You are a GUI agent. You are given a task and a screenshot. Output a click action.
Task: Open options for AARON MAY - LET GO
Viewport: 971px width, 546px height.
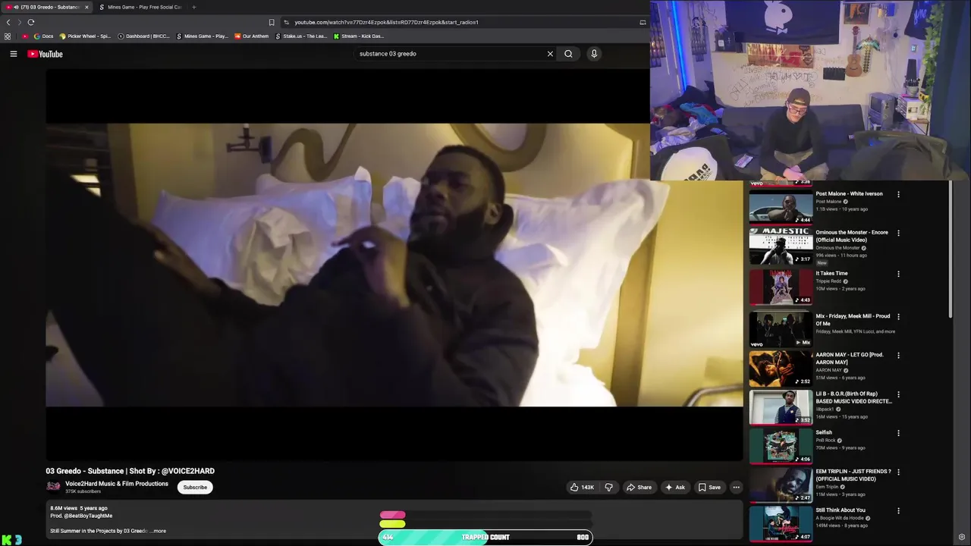(x=898, y=355)
